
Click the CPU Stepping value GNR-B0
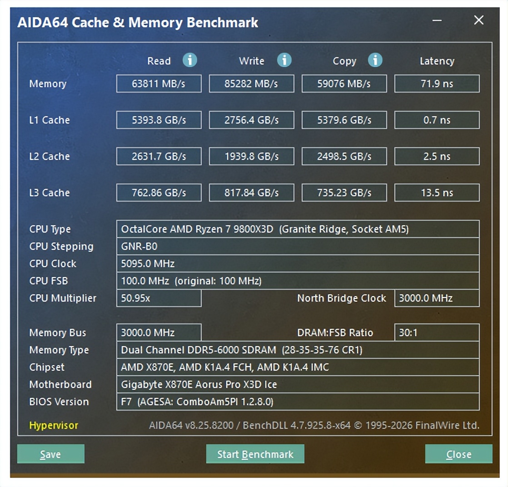[298, 246]
